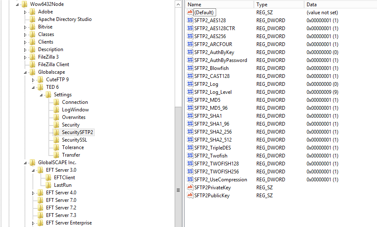Viewport: 377px width, 227px height.
Task: Click the tree pane vertical scrollbar thumb
Action: [x=178, y=167]
